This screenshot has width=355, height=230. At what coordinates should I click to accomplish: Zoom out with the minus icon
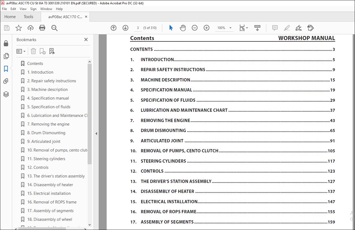point(195,28)
